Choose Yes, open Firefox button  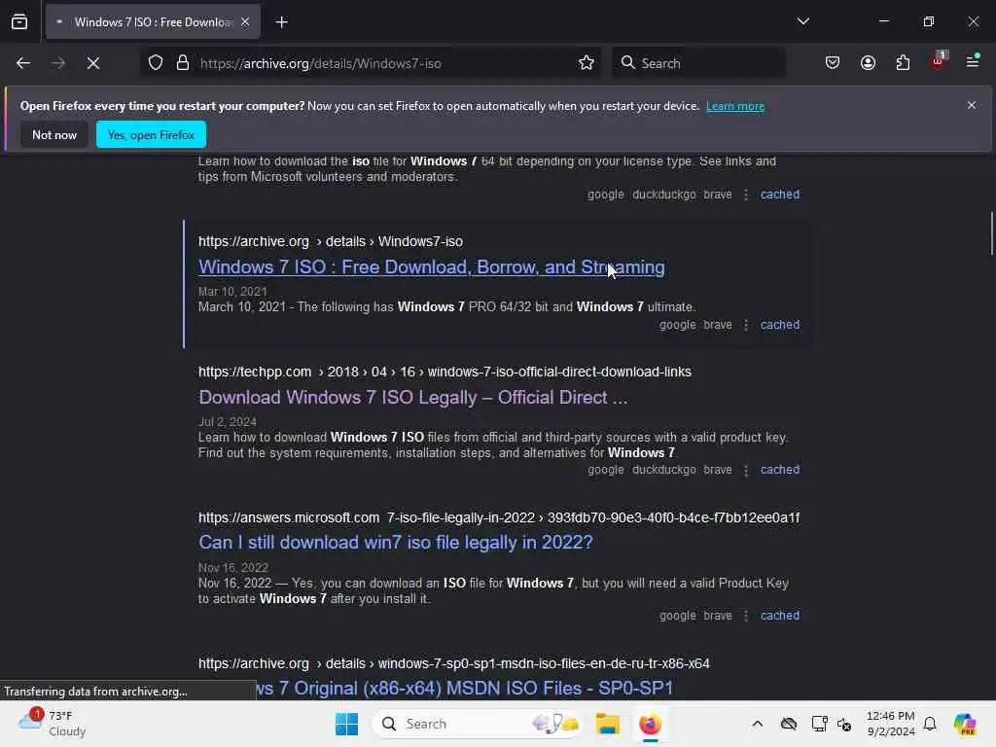point(151,134)
